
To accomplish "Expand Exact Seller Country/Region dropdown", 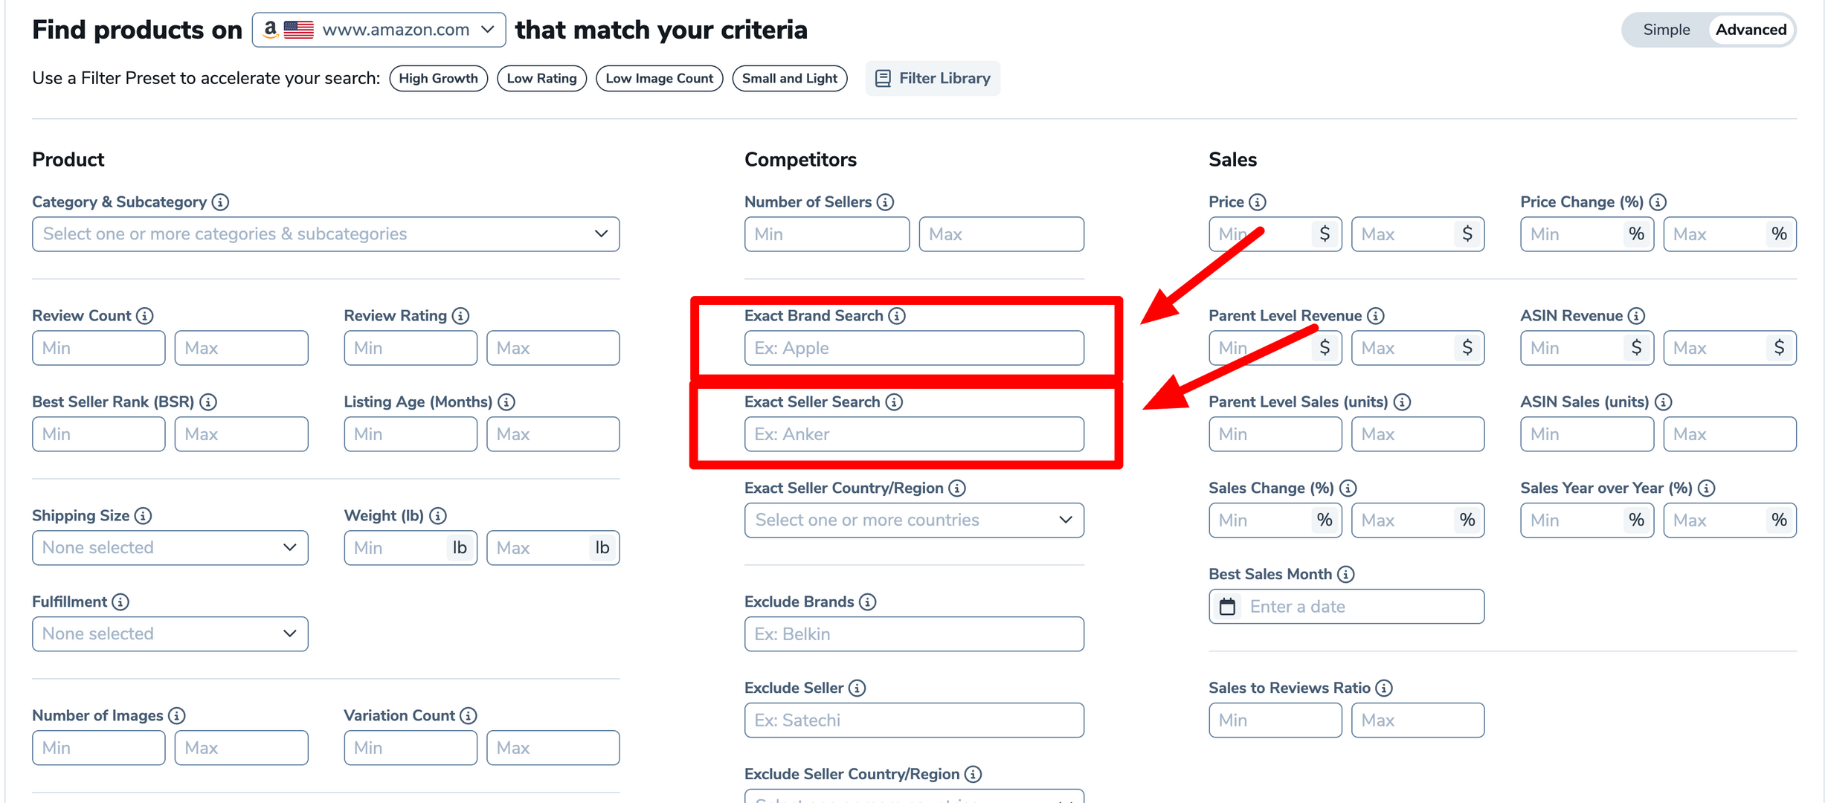I will pos(914,520).
